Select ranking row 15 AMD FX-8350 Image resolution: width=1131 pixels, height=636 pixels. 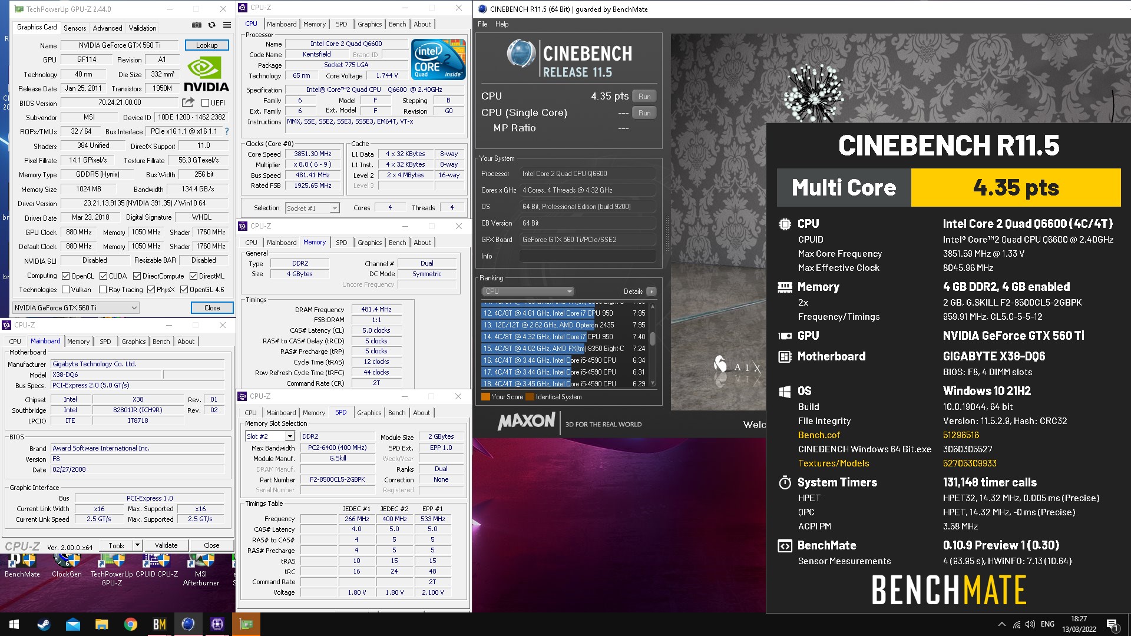[564, 349]
